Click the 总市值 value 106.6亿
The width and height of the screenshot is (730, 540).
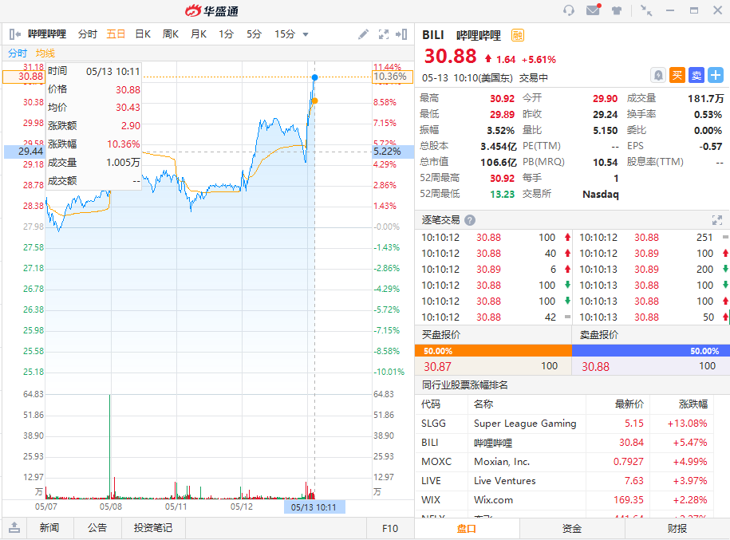tap(498, 162)
